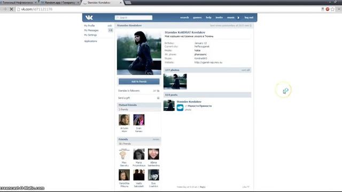Open a new browser tab
The image size is (342, 192).
pos(128,3)
